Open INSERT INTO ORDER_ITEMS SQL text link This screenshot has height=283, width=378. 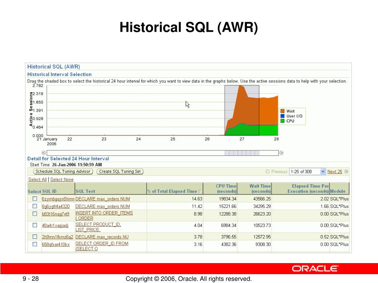[x=104, y=216]
